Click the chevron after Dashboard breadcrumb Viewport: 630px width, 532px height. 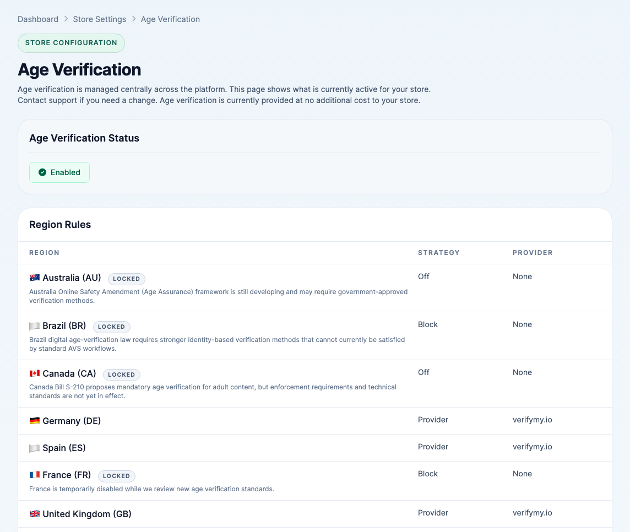click(66, 19)
